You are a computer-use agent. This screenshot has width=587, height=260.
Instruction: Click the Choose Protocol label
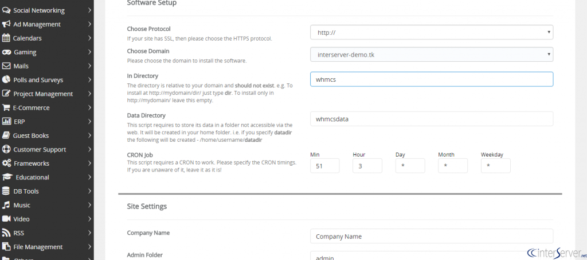(x=148, y=29)
